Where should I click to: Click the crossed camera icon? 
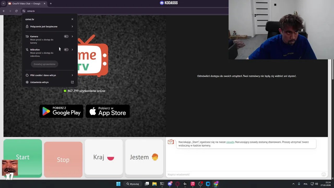tap(27, 37)
